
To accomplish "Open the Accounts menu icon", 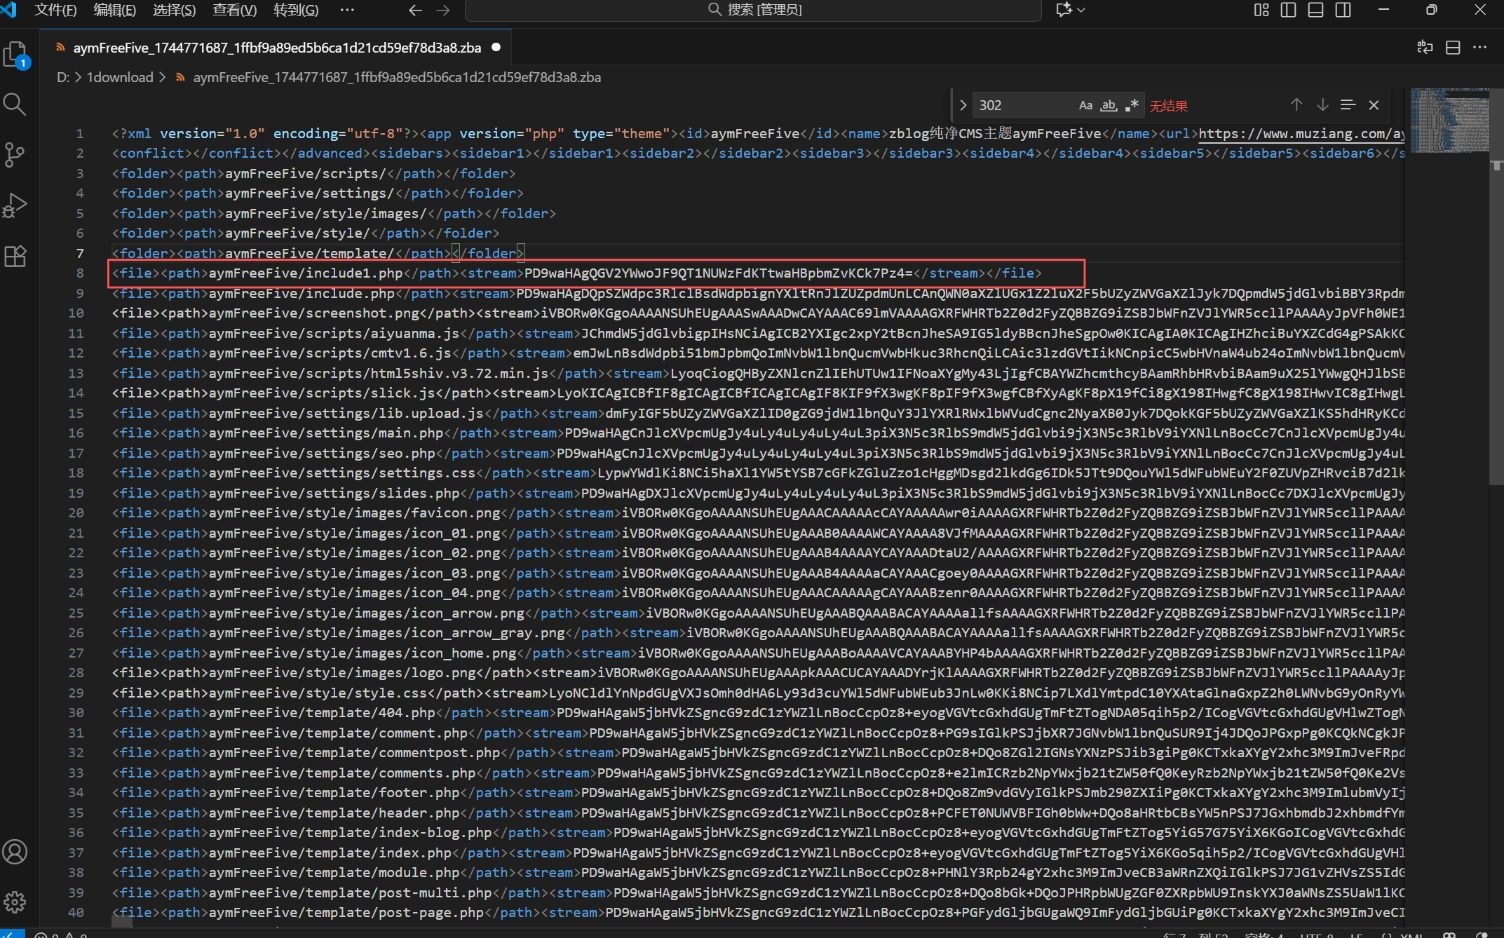I will coord(15,852).
